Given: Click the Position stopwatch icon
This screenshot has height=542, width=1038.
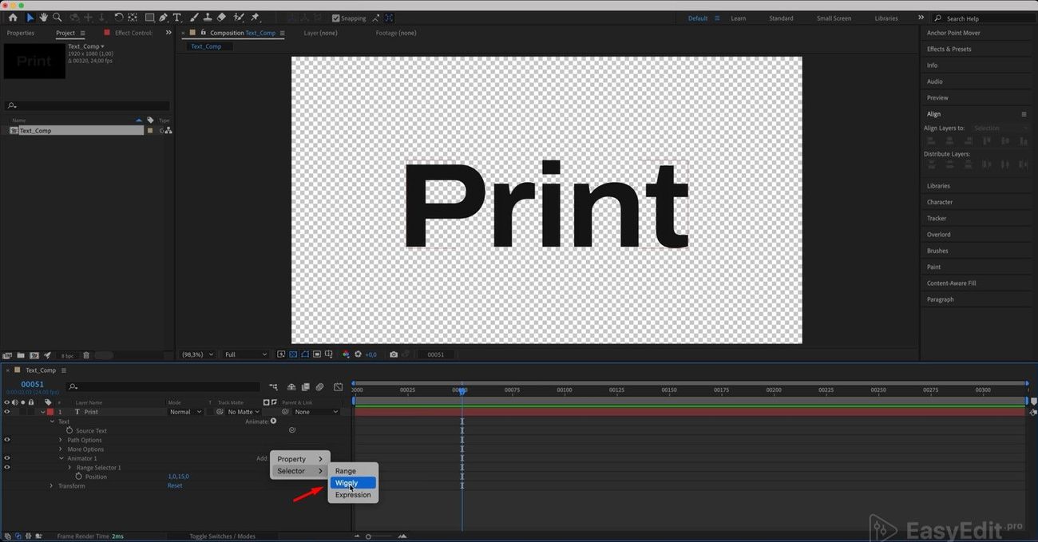Looking at the screenshot, I should point(78,477).
